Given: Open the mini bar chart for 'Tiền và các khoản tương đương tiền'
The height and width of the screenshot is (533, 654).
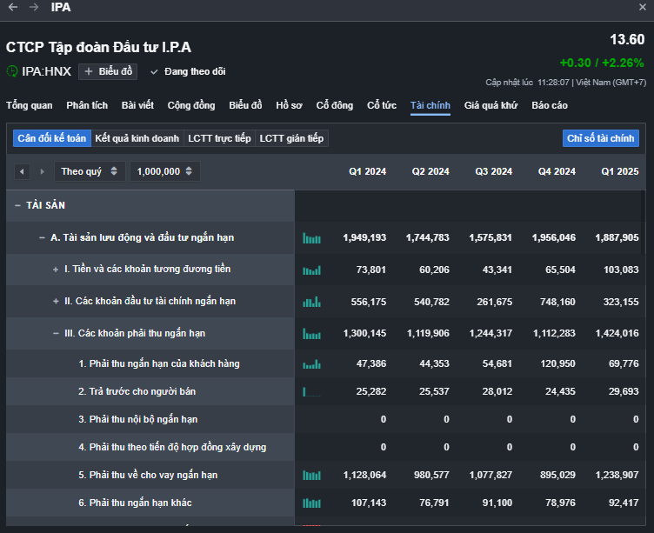Looking at the screenshot, I should [x=311, y=270].
